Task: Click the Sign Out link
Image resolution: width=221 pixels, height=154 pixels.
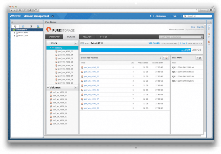Action: pos(200,27)
